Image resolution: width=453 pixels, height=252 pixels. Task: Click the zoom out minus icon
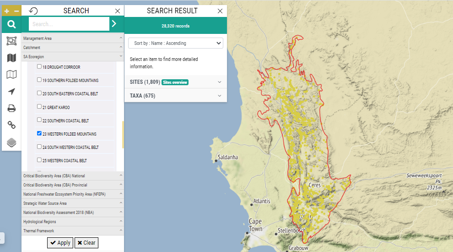tap(16, 11)
